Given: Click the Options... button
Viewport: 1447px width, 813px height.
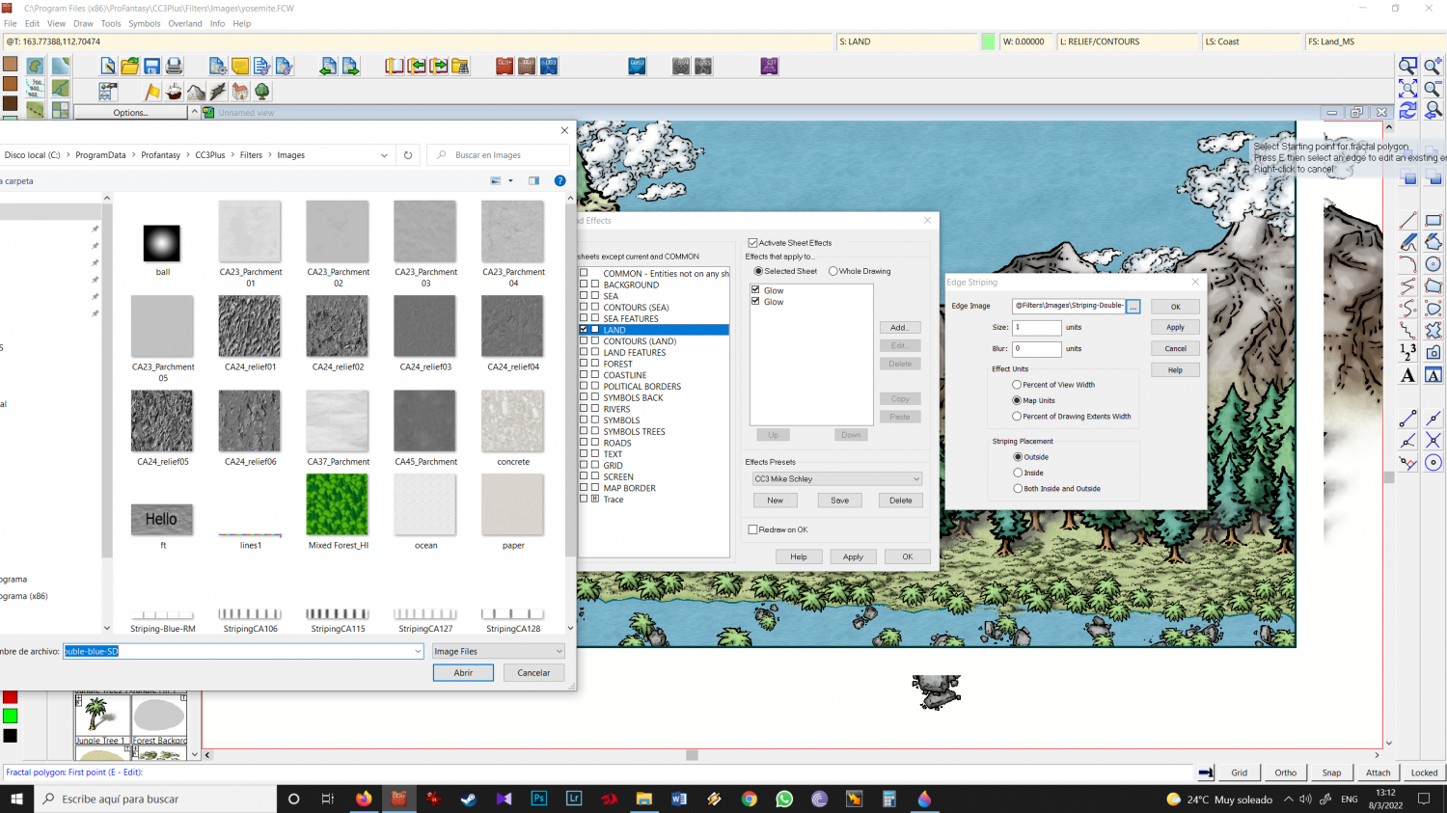Looking at the screenshot, I should tap(130, 113).
